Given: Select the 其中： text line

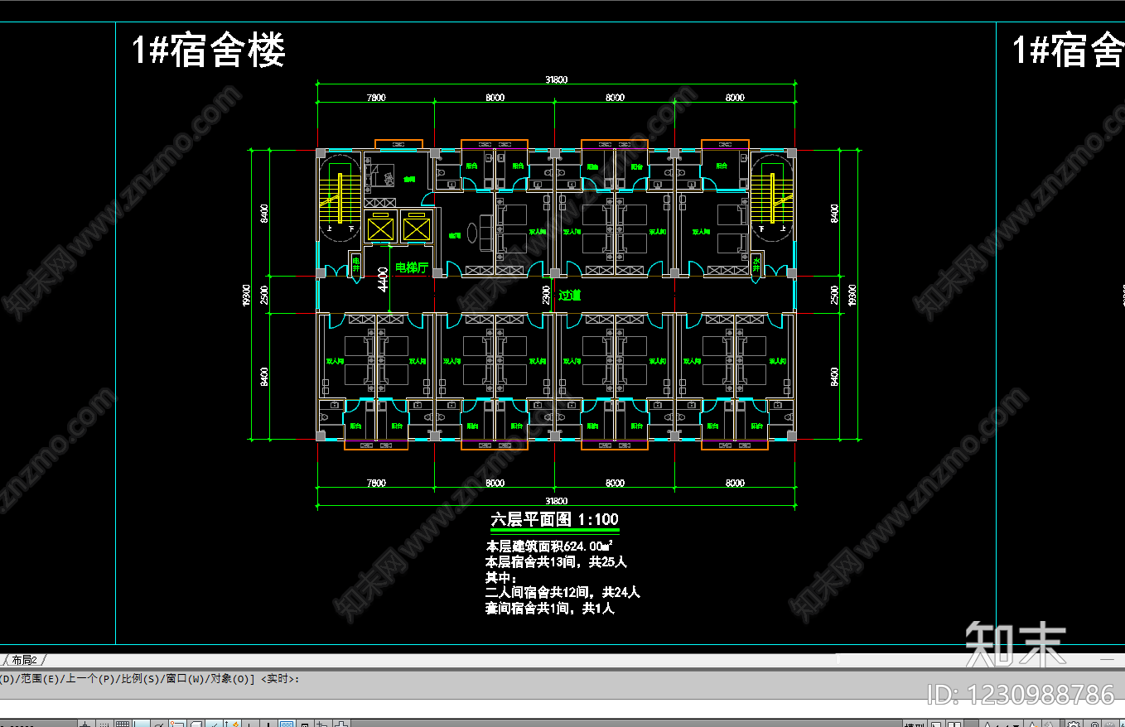Looking at the screenshot, I should click(500, 577).
